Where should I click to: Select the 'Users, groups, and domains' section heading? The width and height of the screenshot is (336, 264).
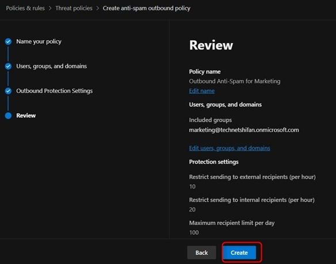(225, 105)
